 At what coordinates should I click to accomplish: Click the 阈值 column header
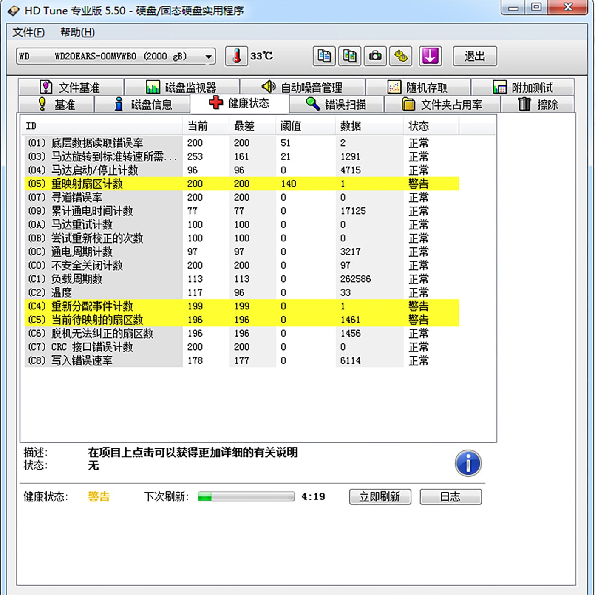306,126
